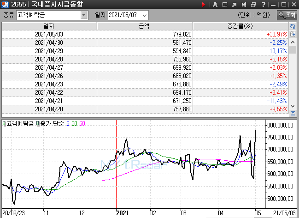This screenshot has width=299, height=218.
Task: Click the skip-to-first arrow icon in title bar
Action: tap(244, 5)
